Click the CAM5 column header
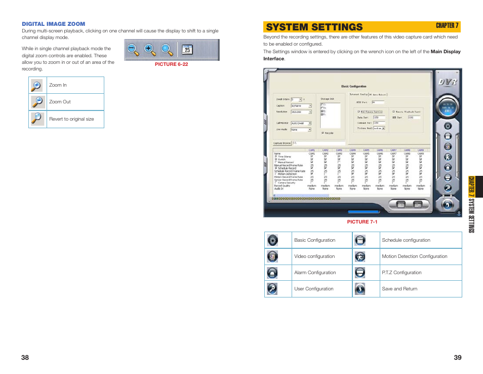This screenshot has height=374, width=483. point(366,150)
